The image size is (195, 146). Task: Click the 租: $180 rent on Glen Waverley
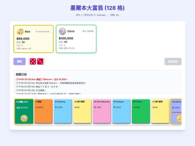[x=97, y=107]
